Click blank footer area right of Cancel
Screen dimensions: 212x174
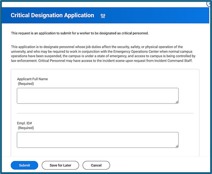point(159,165)
